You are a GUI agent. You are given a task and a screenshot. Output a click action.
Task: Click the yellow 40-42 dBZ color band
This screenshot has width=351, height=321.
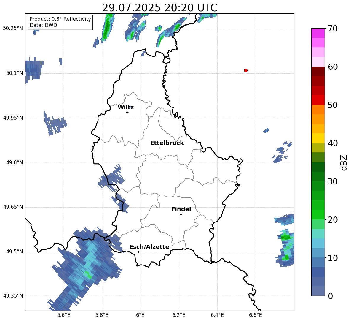pyautogui.click(x=318, y=138)
